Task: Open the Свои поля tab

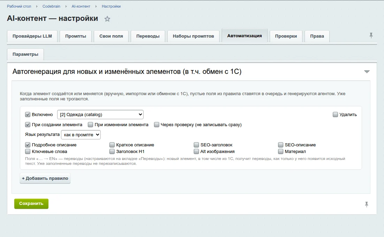Action: pyautogui.click(x=111, y=36)
